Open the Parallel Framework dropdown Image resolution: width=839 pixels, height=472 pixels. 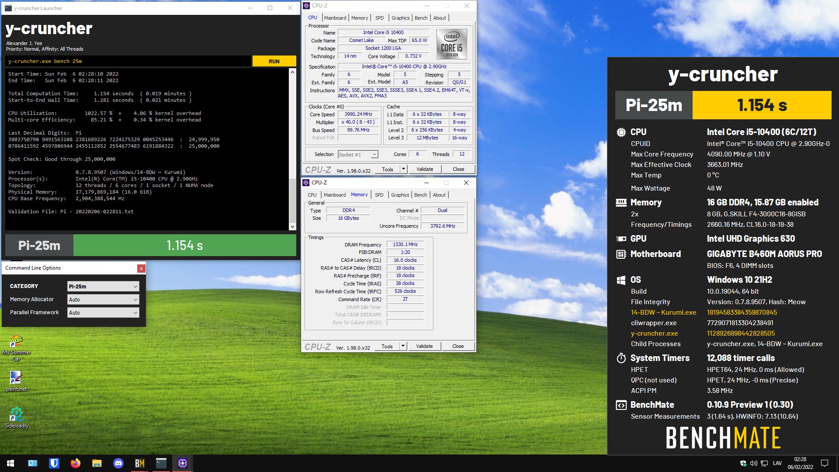tap(103, 312)
